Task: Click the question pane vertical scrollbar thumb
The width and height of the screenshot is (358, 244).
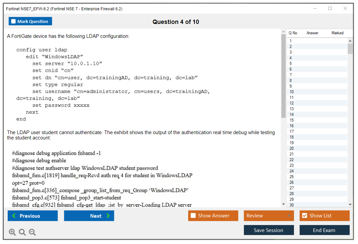Action: (283, 76)
